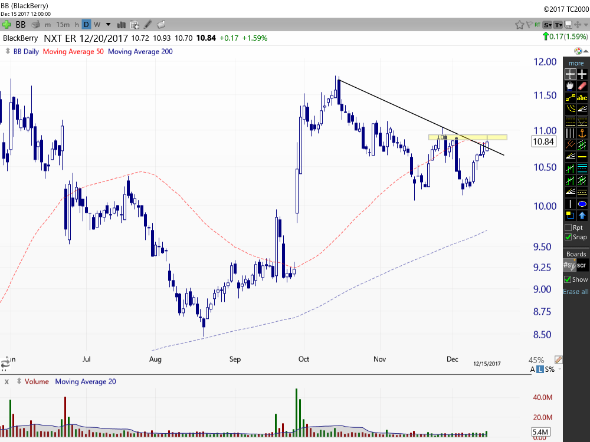Click the green plus add-symbol icon
The height and width of the screenshot is (442, 590).
6,25
